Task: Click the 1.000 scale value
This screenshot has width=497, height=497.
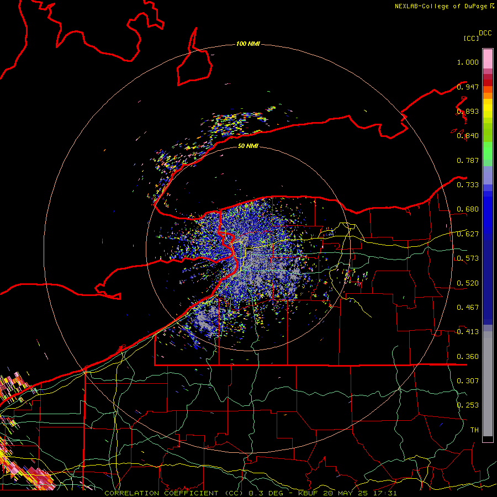Action: [x=468, y=62]
